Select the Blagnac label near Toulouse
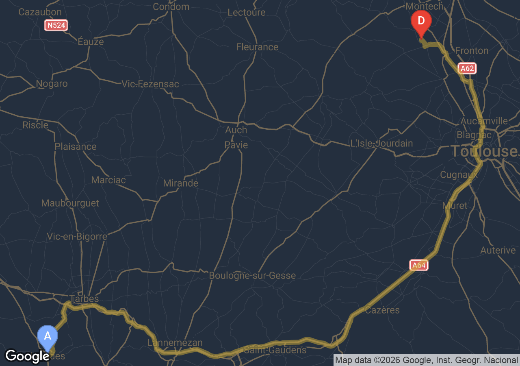This screenshot has height=366, width=520. [x=474, y=135]
